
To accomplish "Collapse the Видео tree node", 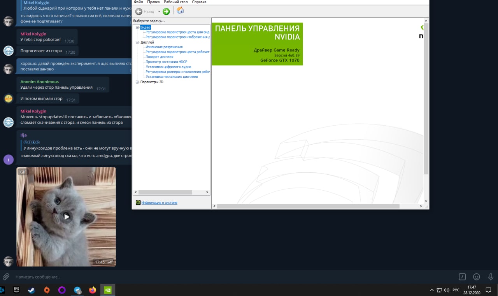I will point(137,27).
